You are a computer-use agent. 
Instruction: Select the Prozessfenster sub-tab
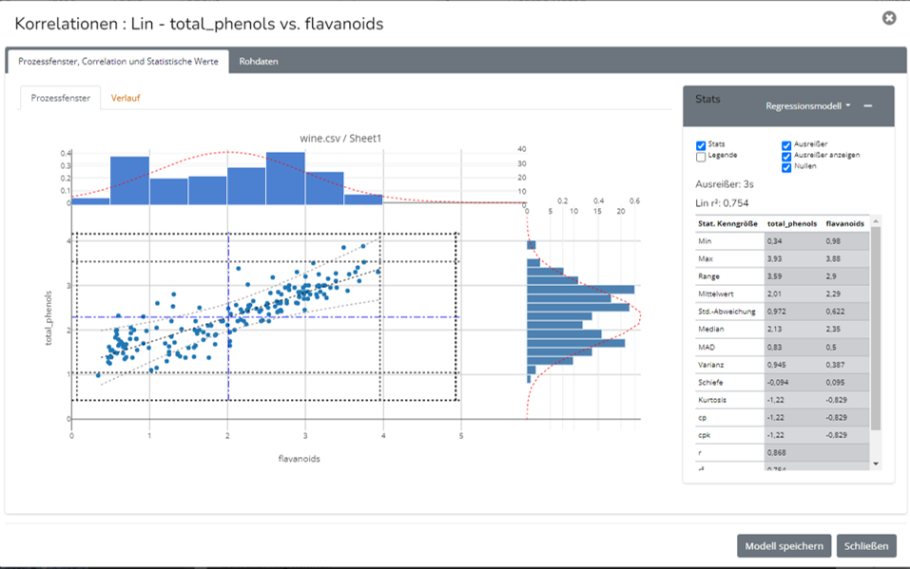61,98
